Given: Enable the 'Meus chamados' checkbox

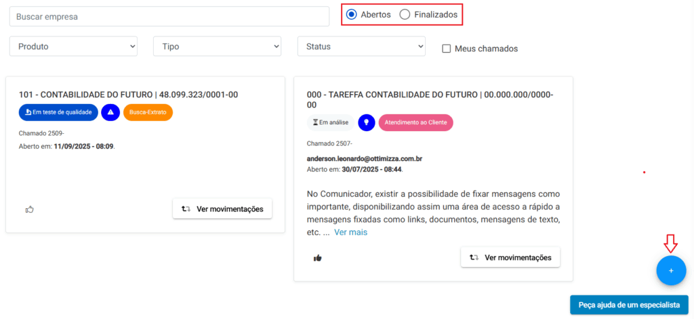Looking at the screenshot, I should click(447, 49).
